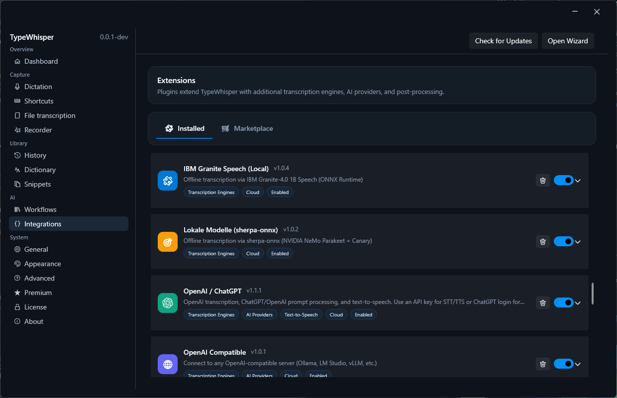Click the OpenAI / ChatGPT logo icon
This screenshot has width=617, height=398.
point(168,302)
